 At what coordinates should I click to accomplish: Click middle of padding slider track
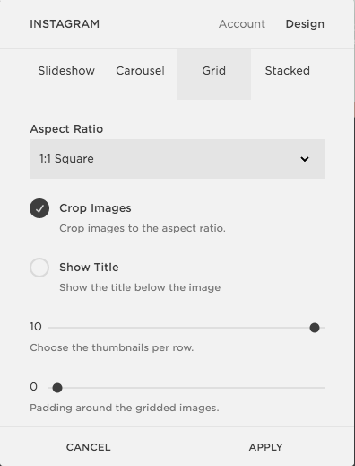(186, 388)
